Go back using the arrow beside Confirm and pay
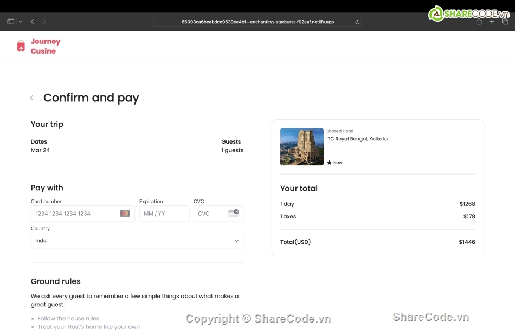The image size is (515, 335). coord(31,98)
